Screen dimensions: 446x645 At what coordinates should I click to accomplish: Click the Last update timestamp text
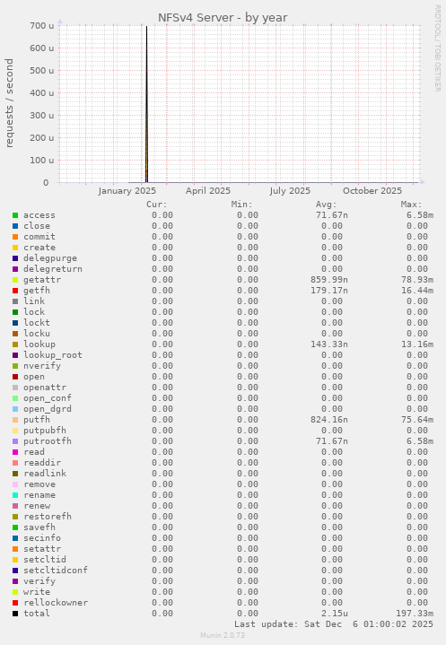point(334,624)
